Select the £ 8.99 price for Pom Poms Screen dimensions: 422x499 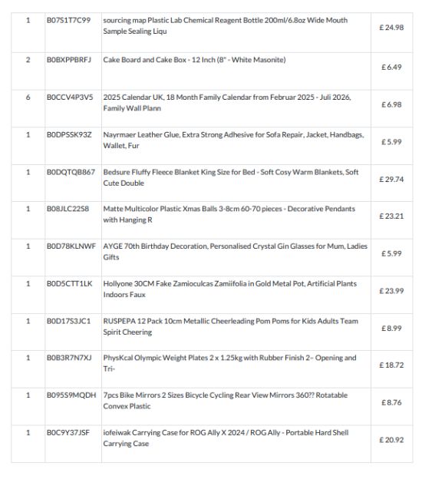[391, 329]
